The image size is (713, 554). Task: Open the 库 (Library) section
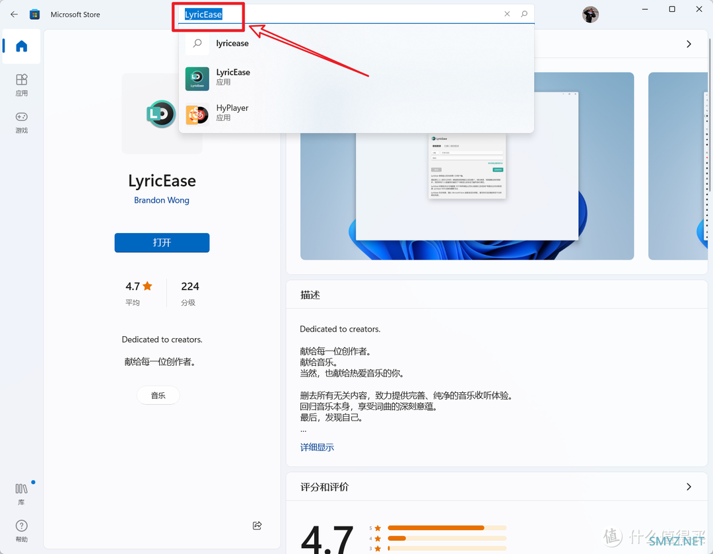pos(21,494)
